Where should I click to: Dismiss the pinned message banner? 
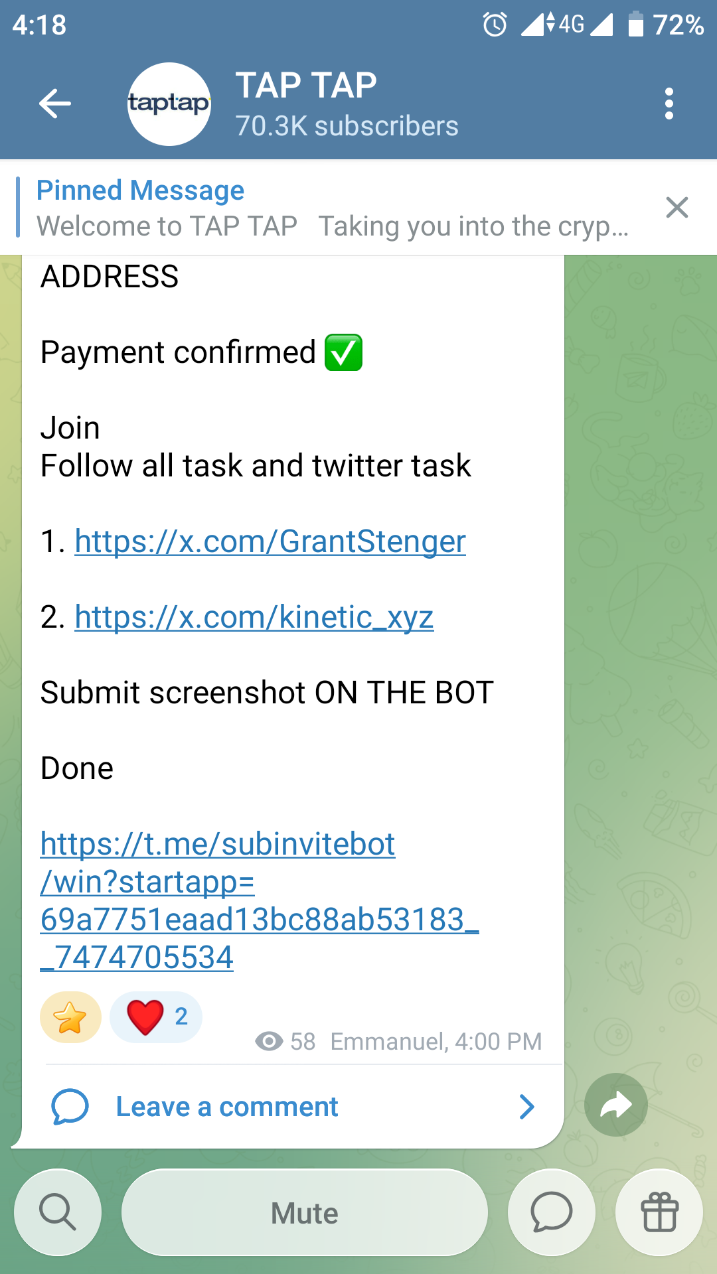(677, 208)
